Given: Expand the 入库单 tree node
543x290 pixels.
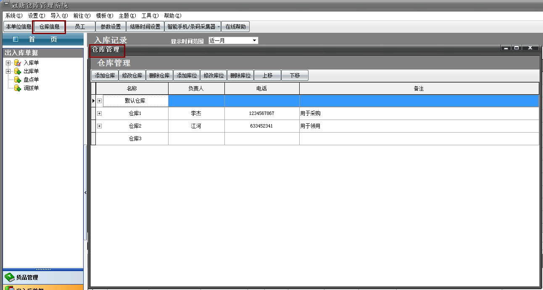Looking at the screenshot, I should tap(8, 63).
